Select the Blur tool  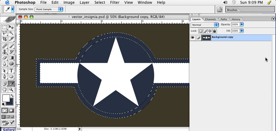(x=4, y=63)
